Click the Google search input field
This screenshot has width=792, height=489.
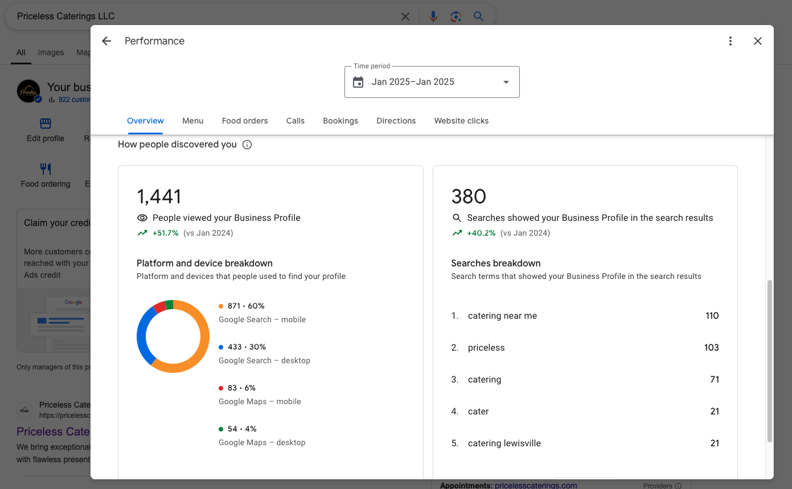point(205,17)
